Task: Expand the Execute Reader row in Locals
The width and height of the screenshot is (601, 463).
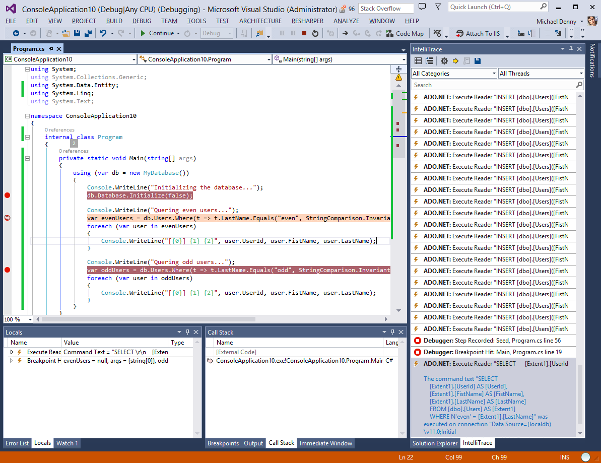Action: (12, 352)
